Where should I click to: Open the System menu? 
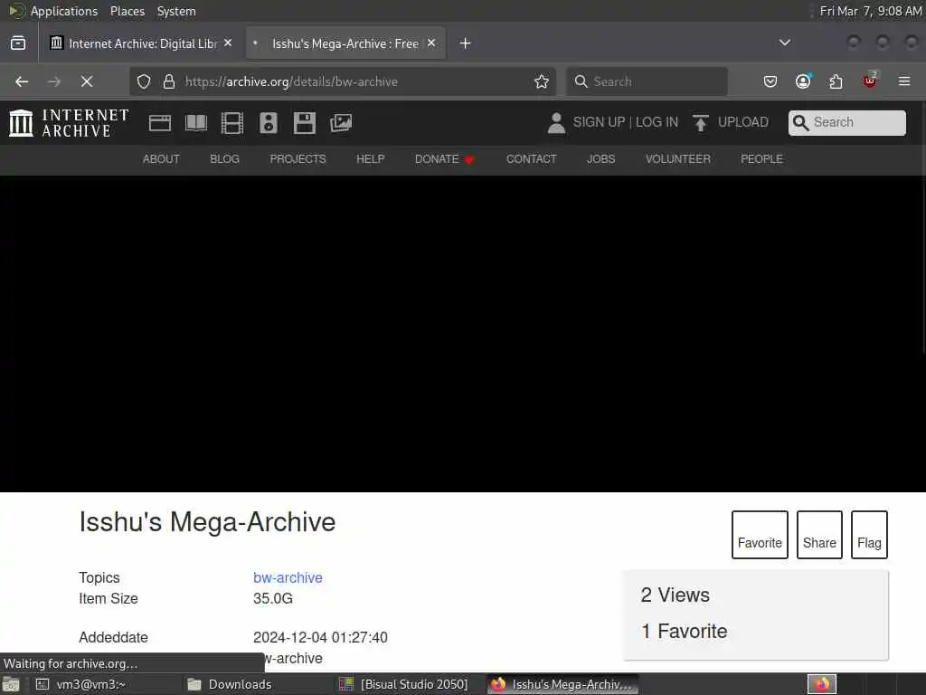176,11
